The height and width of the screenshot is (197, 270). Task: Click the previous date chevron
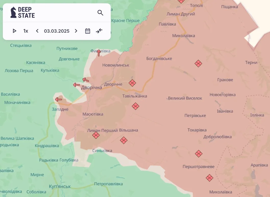pos(37,31)
